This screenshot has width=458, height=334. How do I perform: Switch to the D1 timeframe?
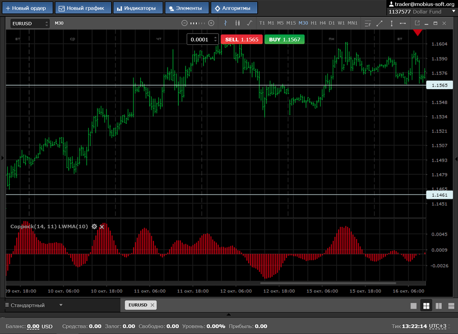tap(332, 23)
